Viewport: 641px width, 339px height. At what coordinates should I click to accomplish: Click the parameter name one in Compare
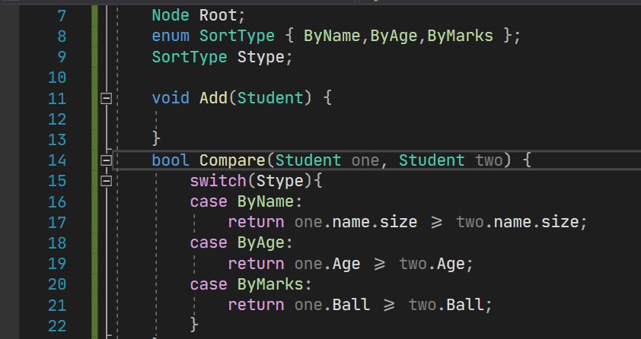365,160
